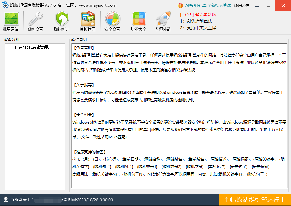Open 安全设置 security settings

click(112, 22)
